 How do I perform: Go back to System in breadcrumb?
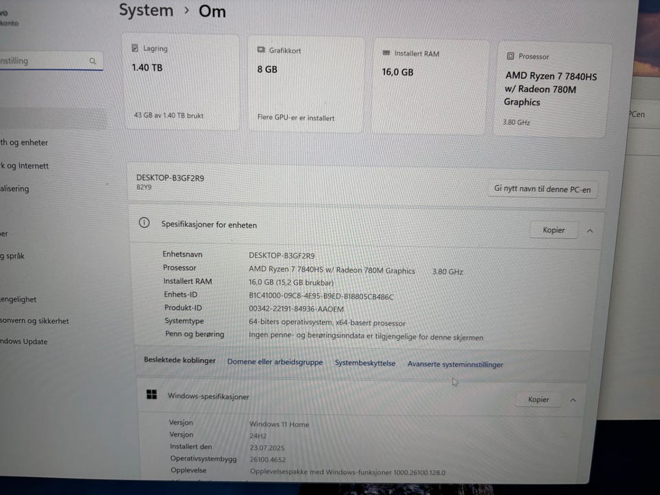(x=146, y=10)
